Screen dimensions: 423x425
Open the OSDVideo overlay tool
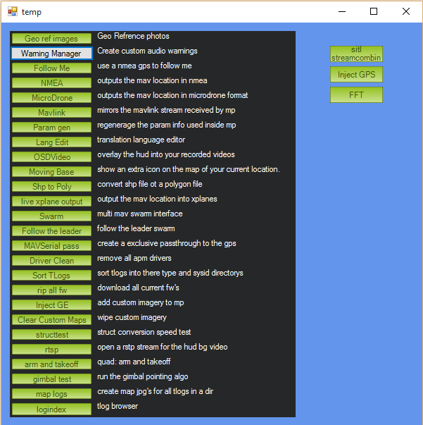coord(51,157)
